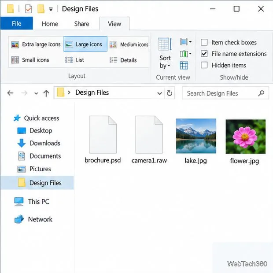Enable Item check boxes
The height and width of the screenshot is (273, 273).
pos(204,42)
